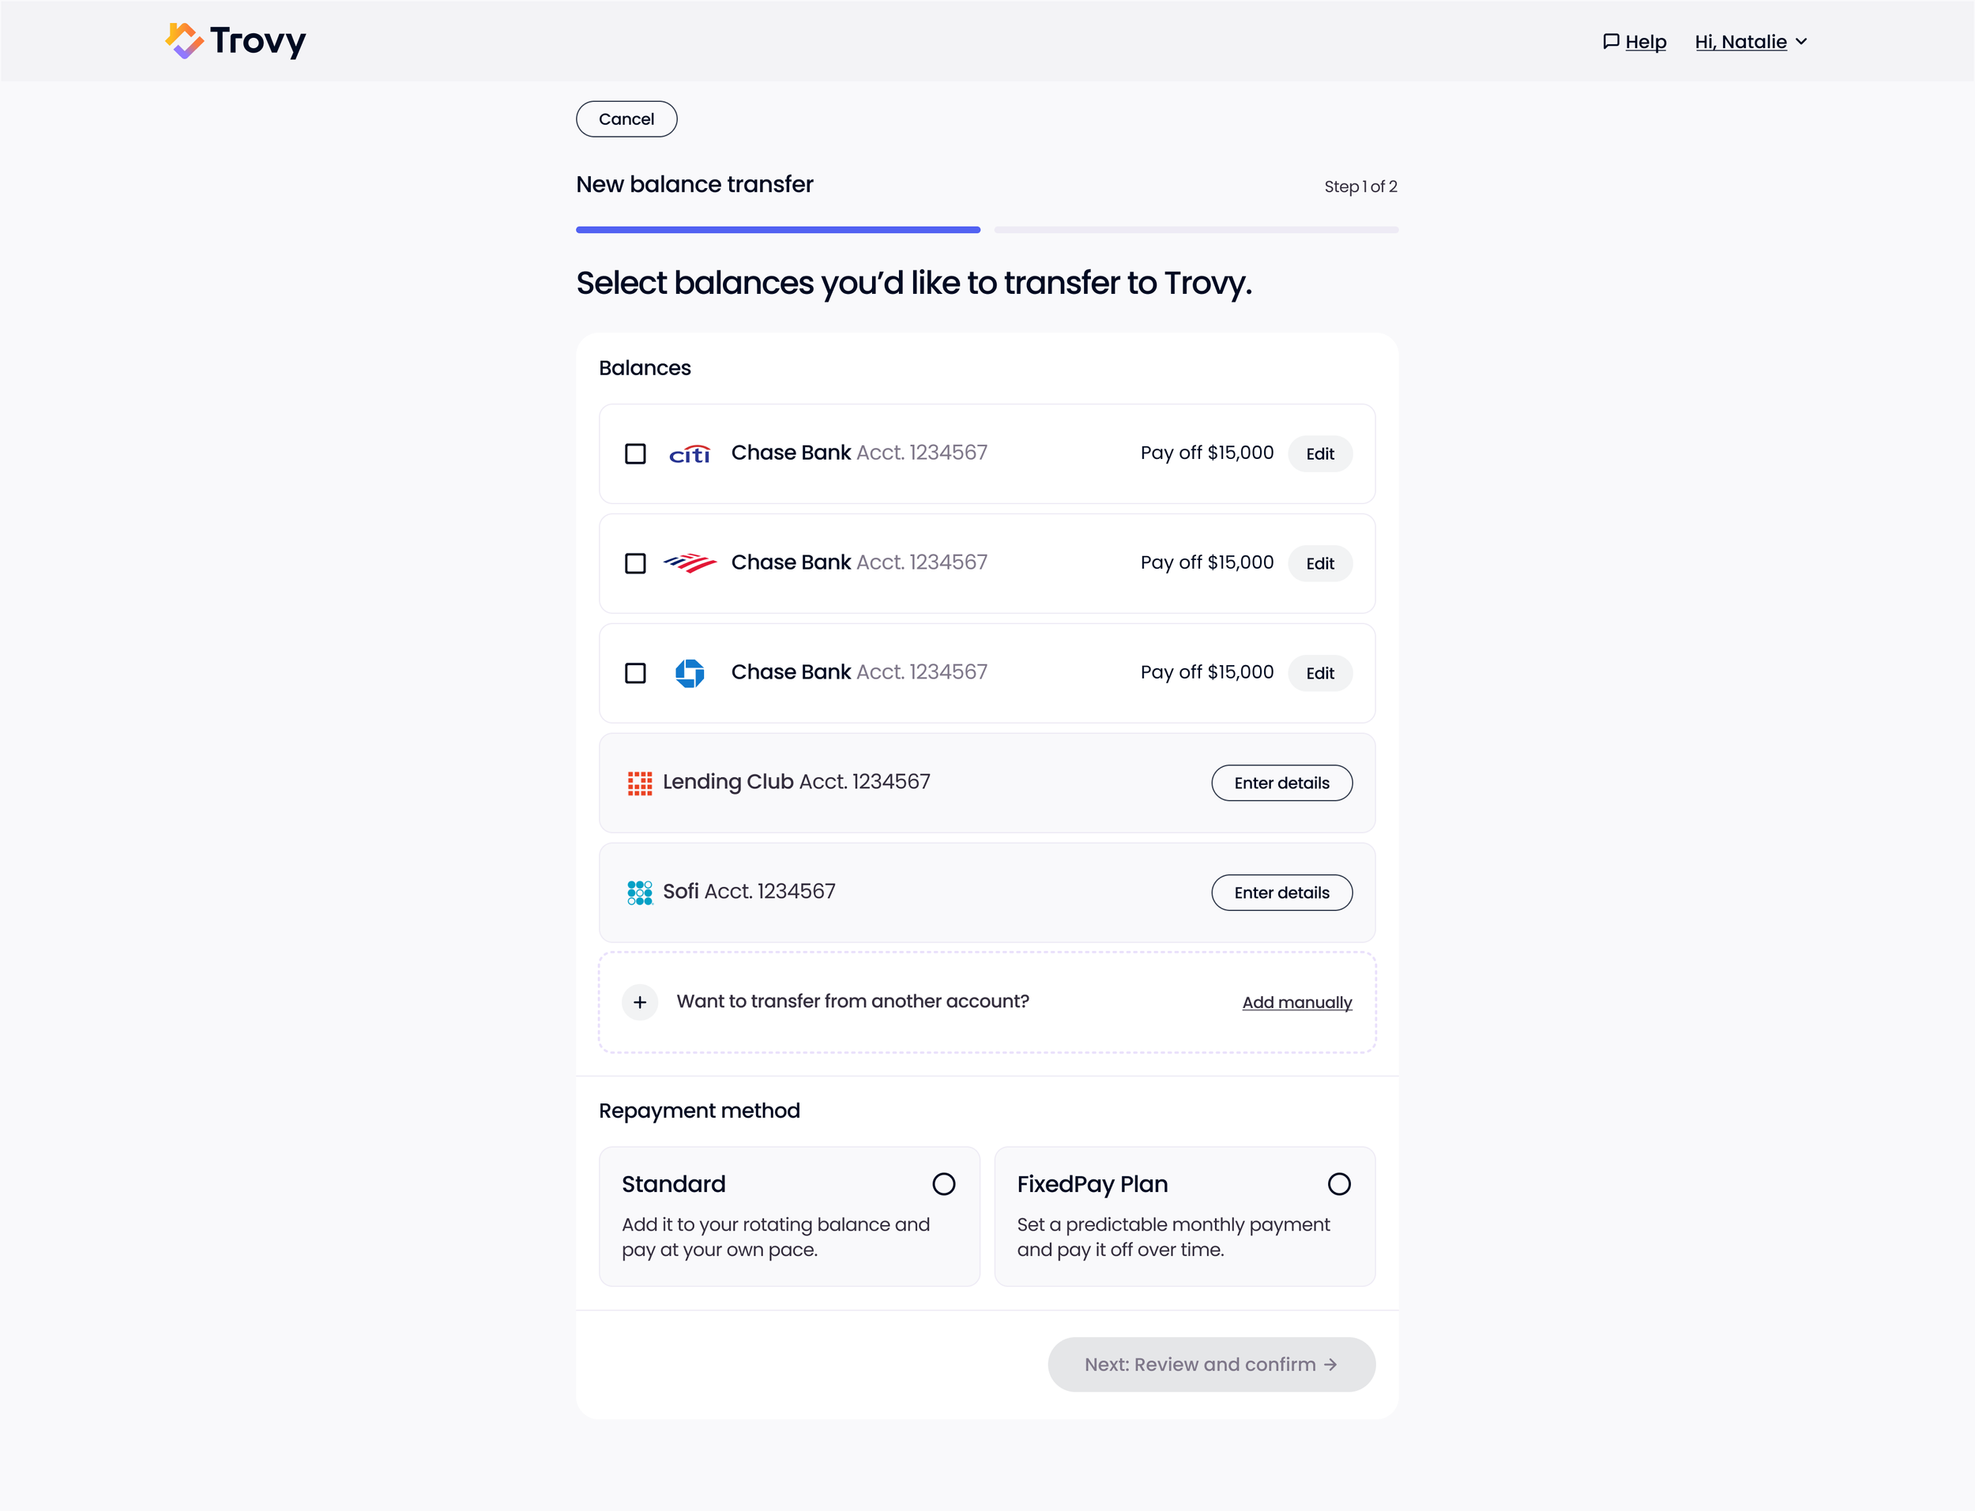The width and height of the screenshot is (1975, 1511).
Task: Check the box beside the flag logo
Action: 635,563
